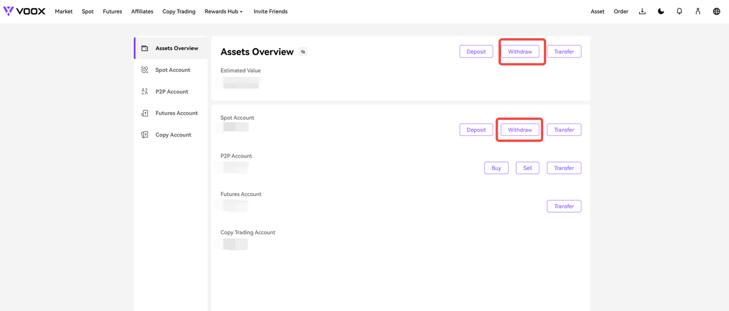Click the Spot Account row label
Viewport: 729px width, 311px height.
[x=237, y=118]
